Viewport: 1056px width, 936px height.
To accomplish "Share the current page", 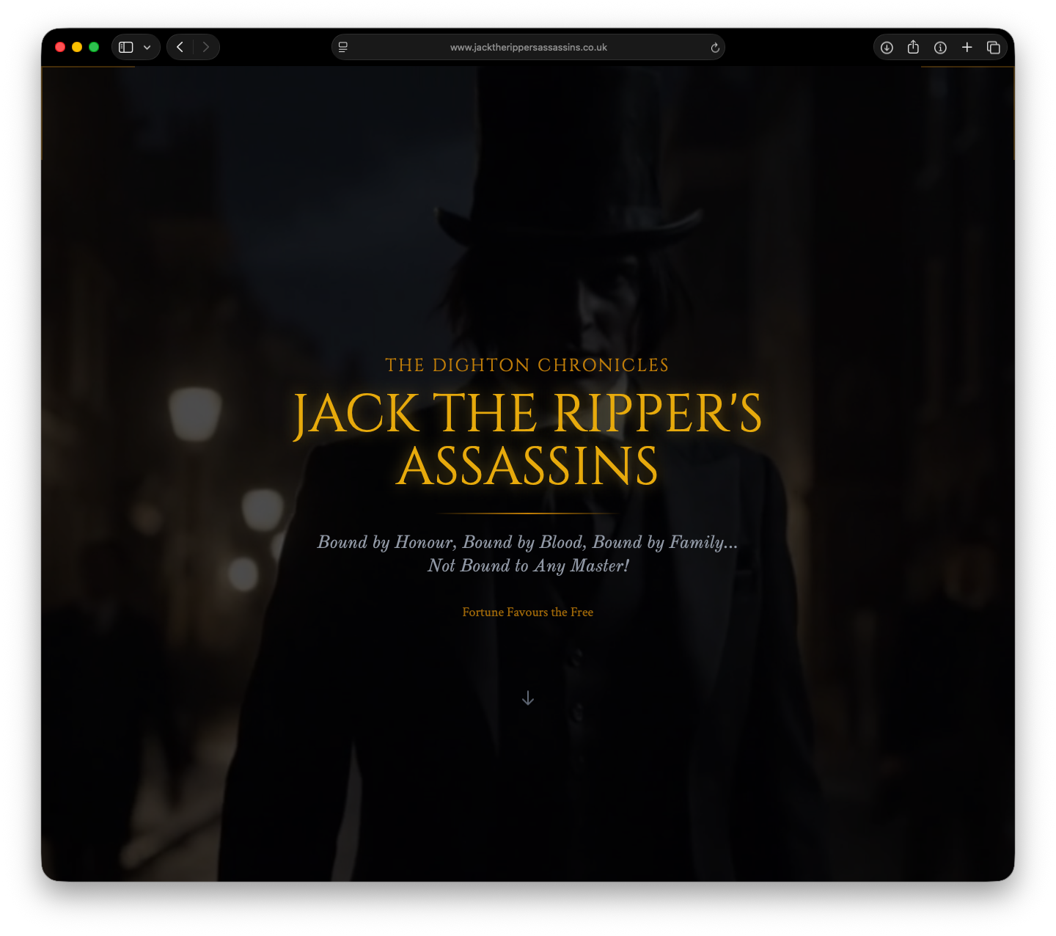I will 913,46.
